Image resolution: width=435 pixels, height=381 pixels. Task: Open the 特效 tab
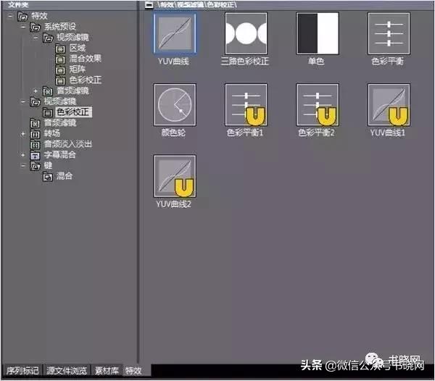[133, 370]
